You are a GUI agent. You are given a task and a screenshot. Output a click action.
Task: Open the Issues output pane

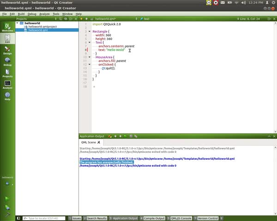tap(76, 218)
